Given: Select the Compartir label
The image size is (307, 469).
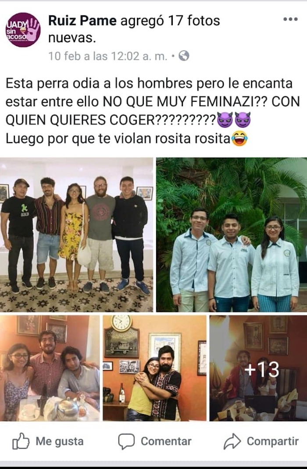Looking at the screenshot, I should [x=273, y=441].
